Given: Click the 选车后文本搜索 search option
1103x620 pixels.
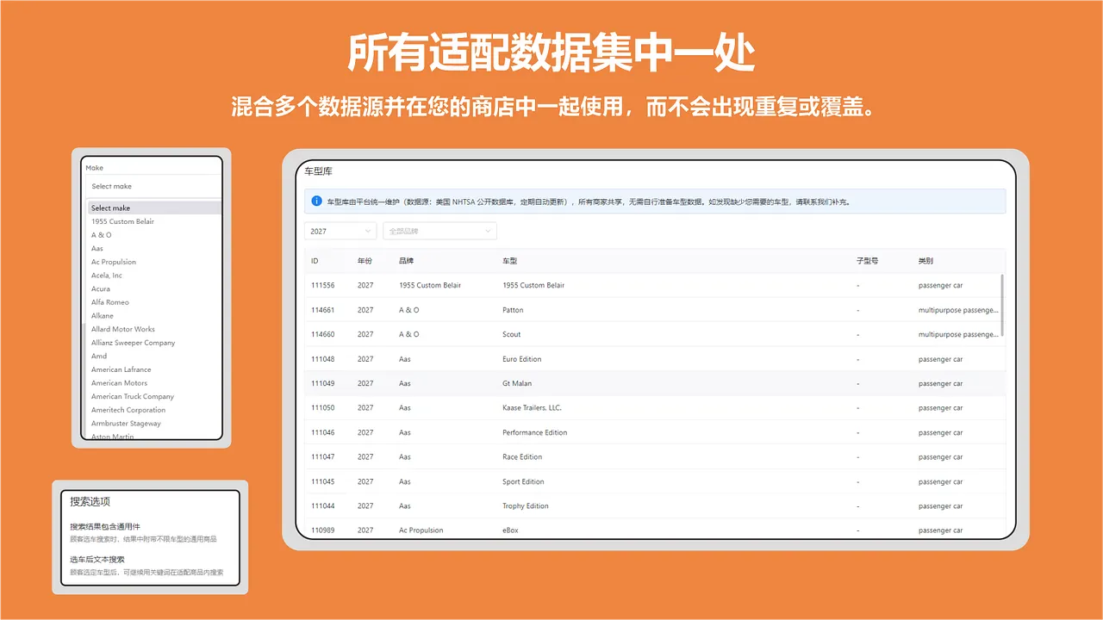Looking at the screenshot, I should click(97, 559).
